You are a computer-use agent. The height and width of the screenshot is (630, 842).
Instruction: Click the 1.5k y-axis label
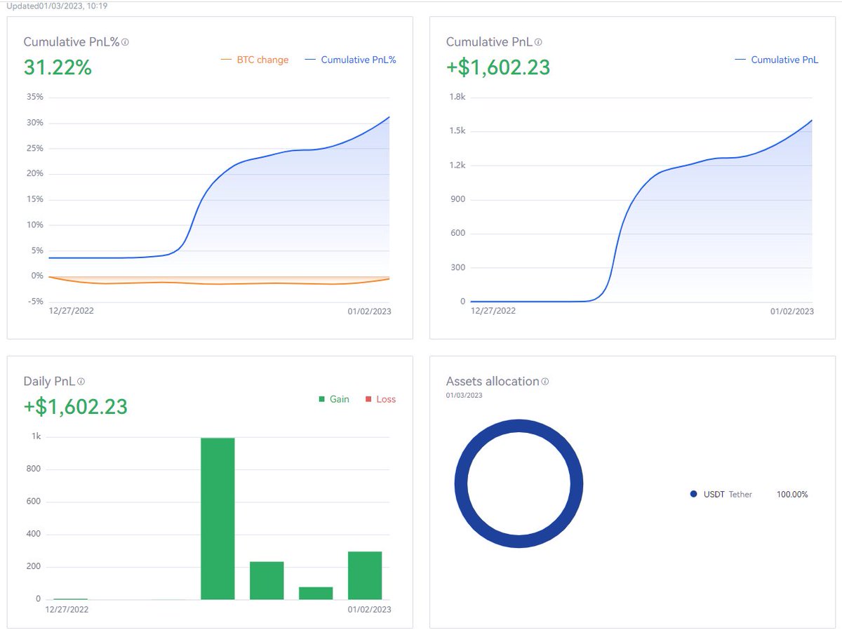[457, 131]
